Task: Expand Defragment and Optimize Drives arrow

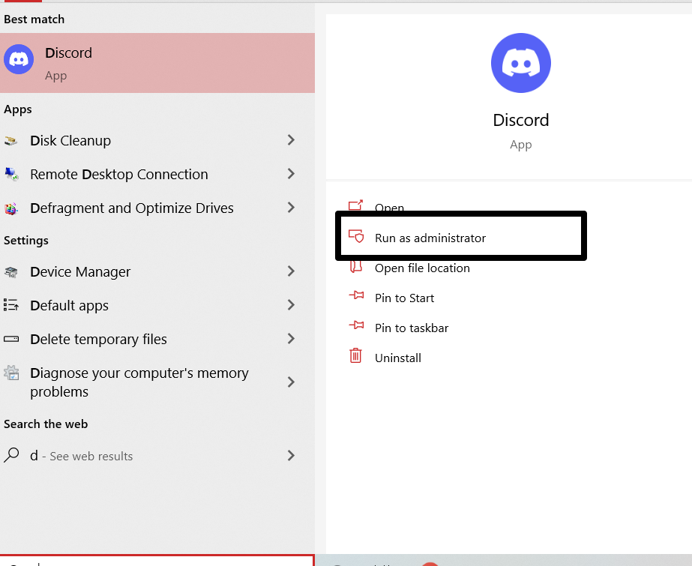Action: point(291,208)
